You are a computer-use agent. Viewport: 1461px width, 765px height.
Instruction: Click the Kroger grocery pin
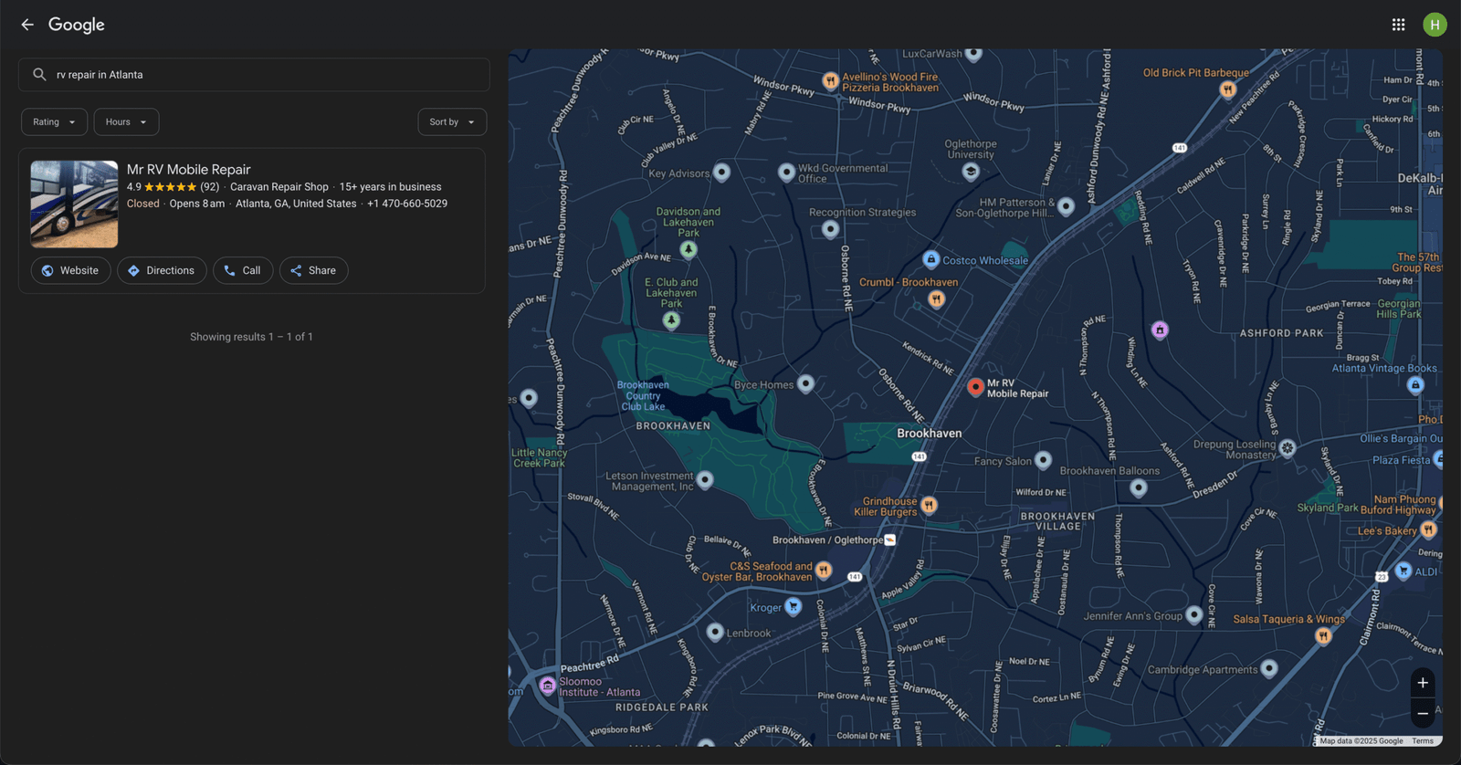794,606
